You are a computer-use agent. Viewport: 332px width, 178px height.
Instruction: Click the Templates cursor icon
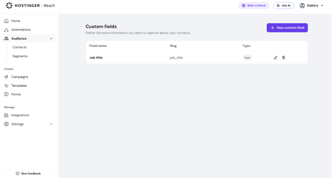pyautogui.click(x=6, y=86)
